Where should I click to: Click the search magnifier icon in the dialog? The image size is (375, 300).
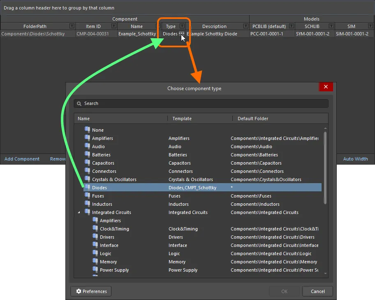point(79,103)
